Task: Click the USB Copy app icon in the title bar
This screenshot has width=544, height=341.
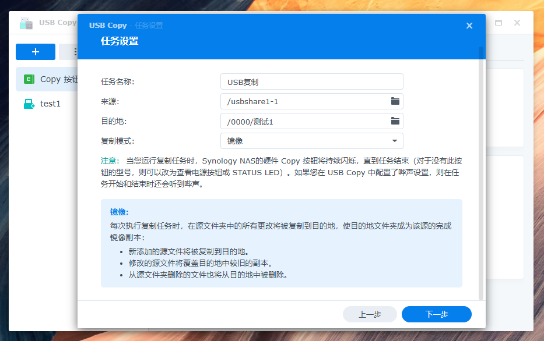Action: [26, 23]
